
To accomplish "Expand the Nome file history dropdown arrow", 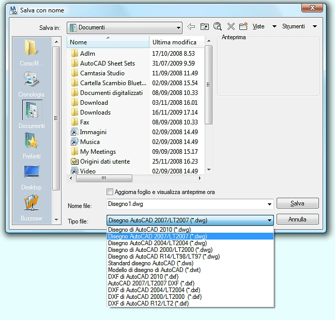I will tap(269, 204).
